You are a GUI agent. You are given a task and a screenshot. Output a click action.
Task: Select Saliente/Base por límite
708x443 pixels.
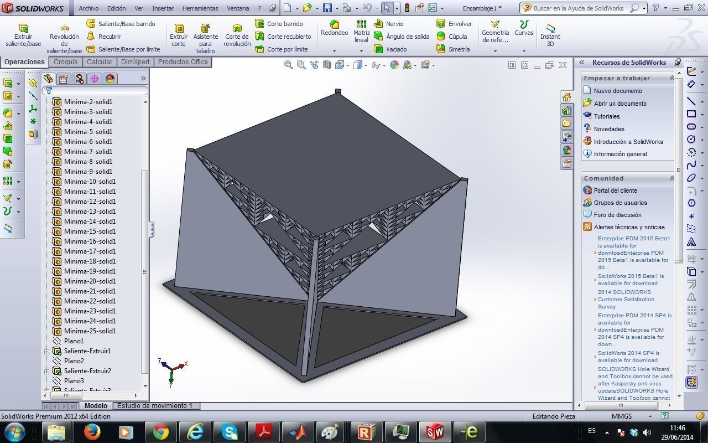[123, 49]
